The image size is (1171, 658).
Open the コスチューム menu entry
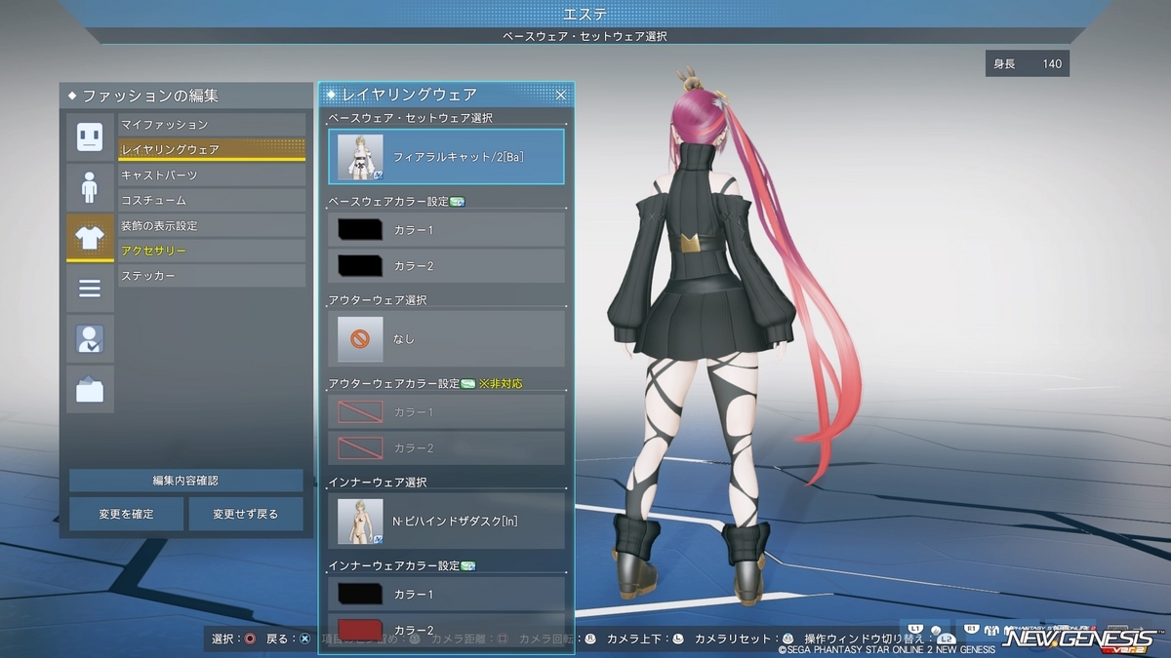pyautogui.click(x=212, y=200)
